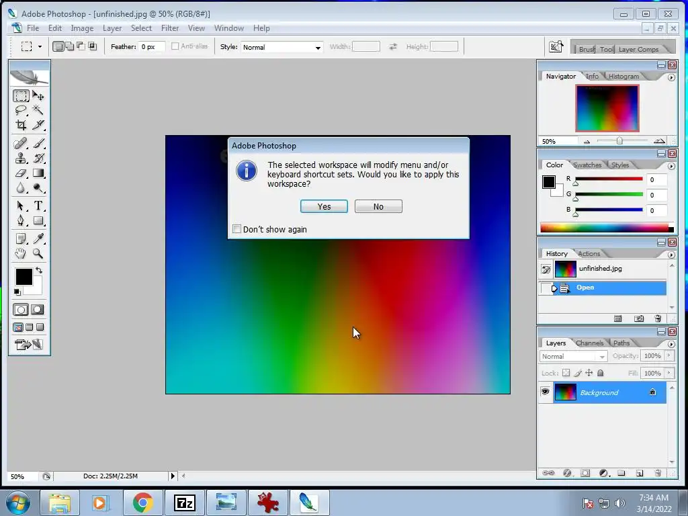The image size is (688, 516).
Task: Open the Window menu
Action: point(228,28)
